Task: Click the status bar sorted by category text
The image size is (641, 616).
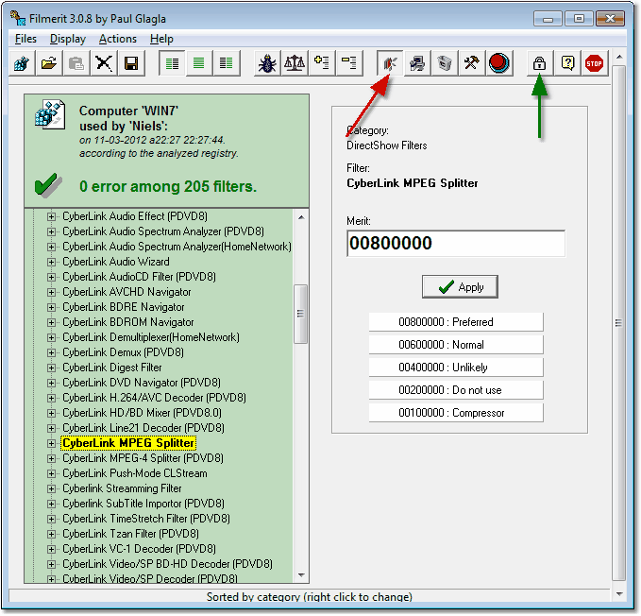Action: pyautogui.click(x=309, y=597)
